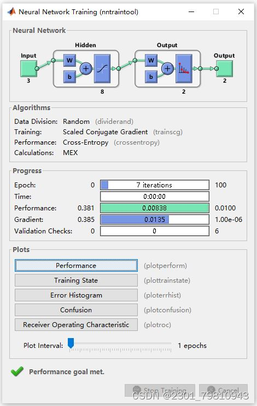Click the Hidden layer sum node
Image resolution: width=257 pixels, height=406 pixels.
coord(86,68)
